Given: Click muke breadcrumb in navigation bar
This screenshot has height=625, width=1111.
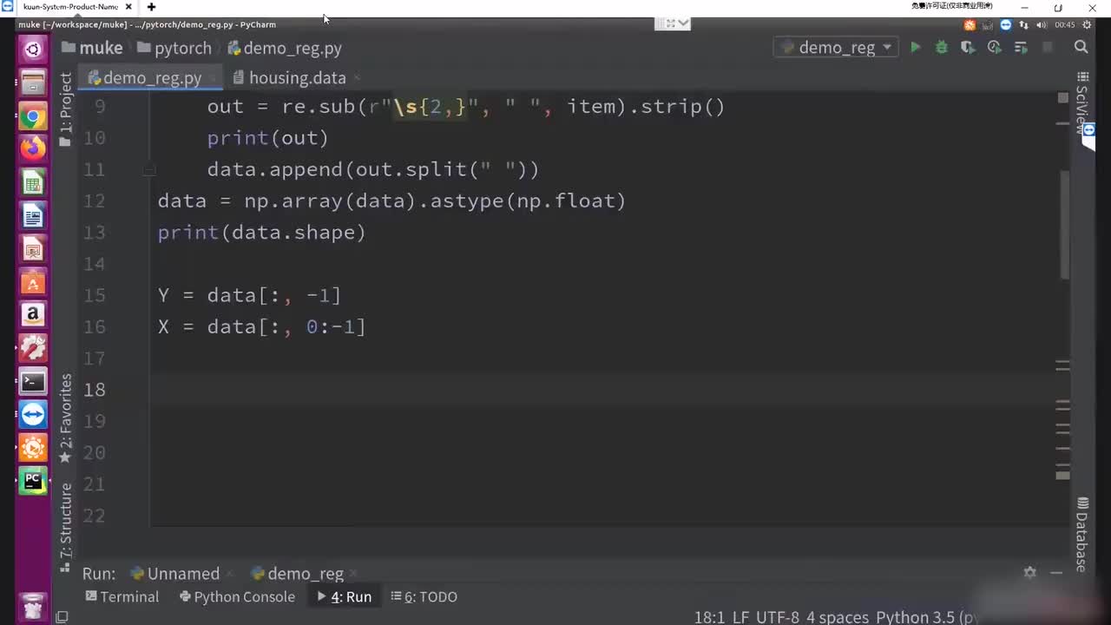Looking at the screenshot, I should (92, 48).
